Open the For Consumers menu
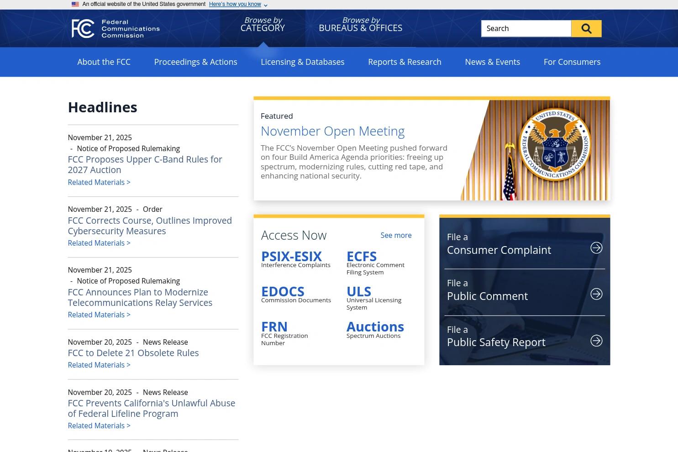 pyautogui.click(x=572, y=62)
